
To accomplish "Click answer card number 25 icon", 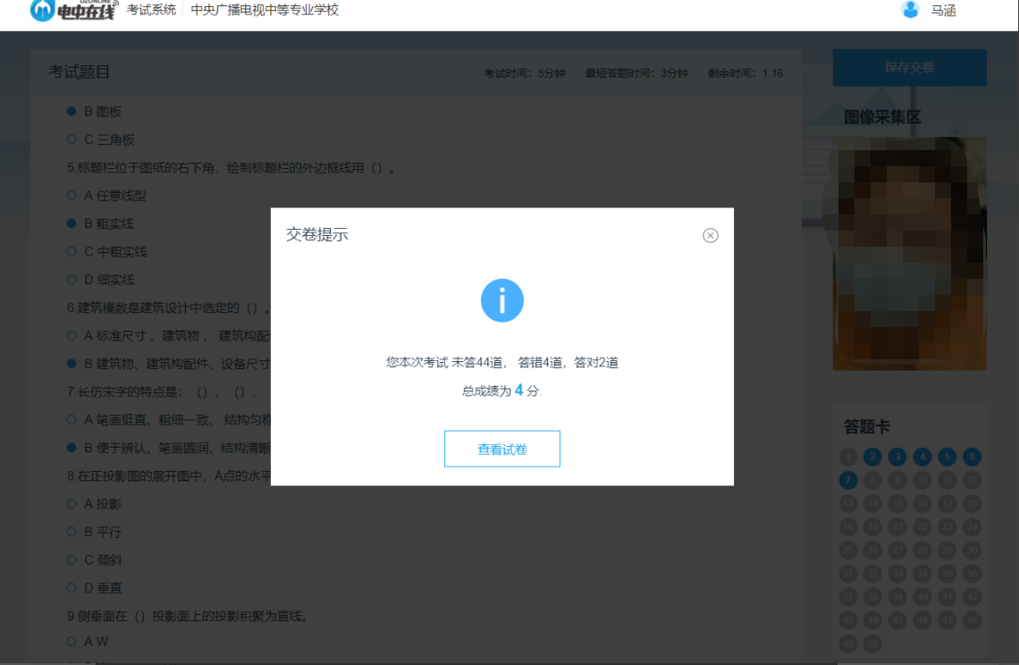I will (846, 551).
